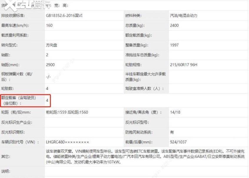
Task: Click the approach/departure angle value 14/18
Action: 175,112
